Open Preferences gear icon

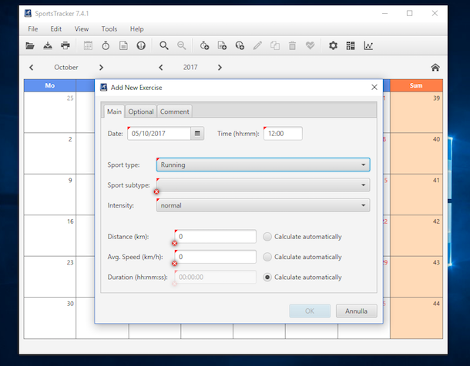333,46
